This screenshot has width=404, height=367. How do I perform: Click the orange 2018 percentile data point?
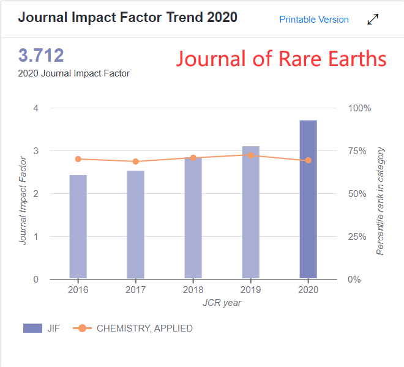pos(193,158)
